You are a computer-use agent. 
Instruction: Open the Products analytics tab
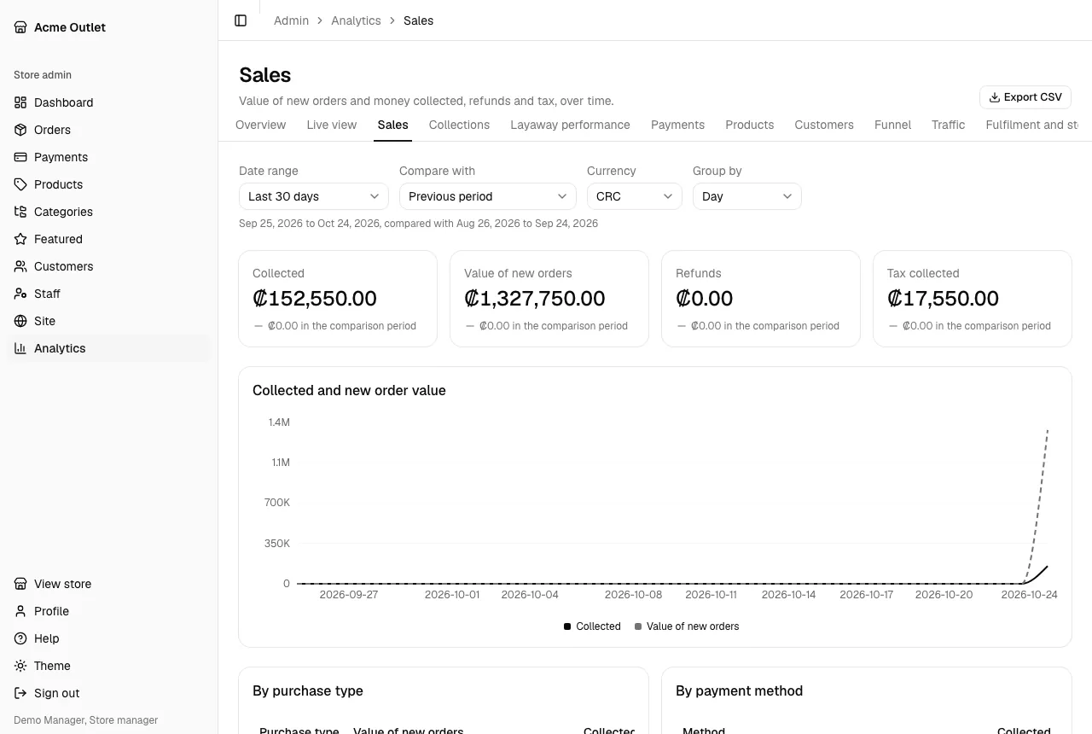750,125
